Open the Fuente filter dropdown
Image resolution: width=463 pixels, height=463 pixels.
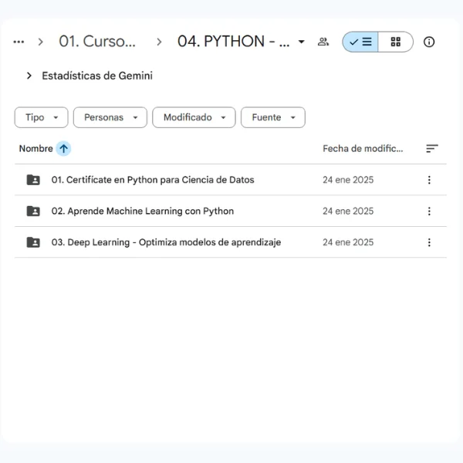pyautogui.click(x=272, y=117)
